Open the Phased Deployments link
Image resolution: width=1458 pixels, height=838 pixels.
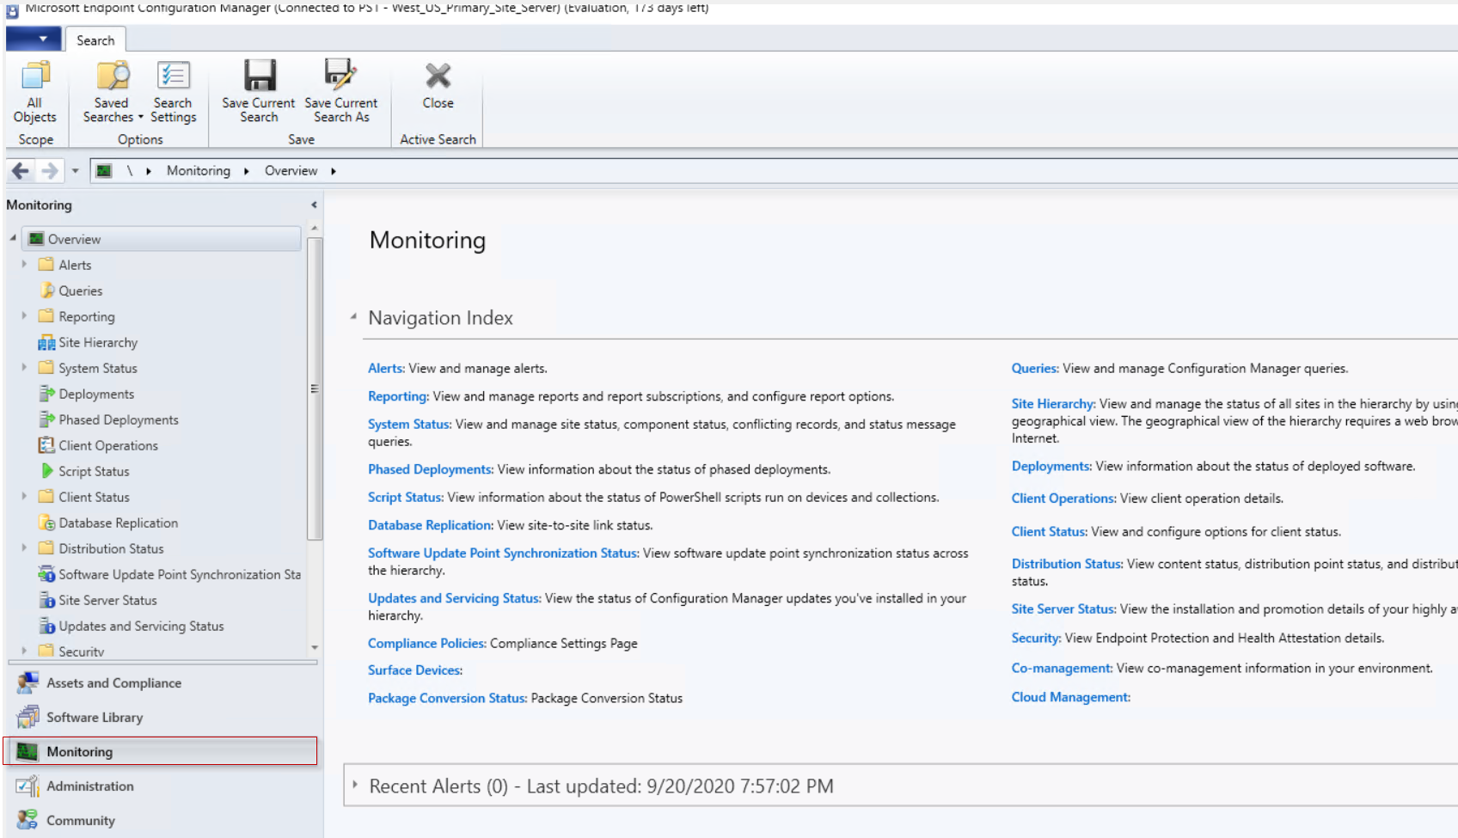[431, 469]
